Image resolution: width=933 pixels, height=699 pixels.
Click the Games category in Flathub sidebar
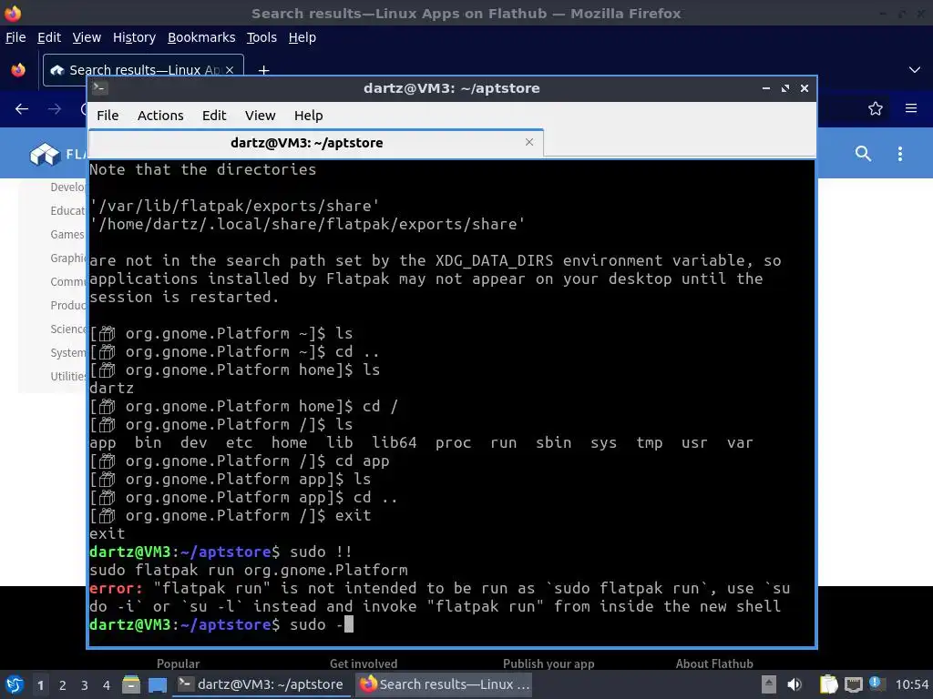click(x=67, y=234)
